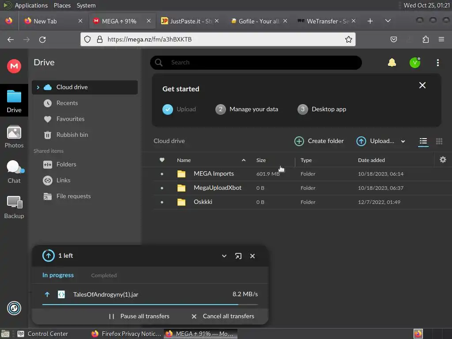Reload the page in Firefox
The image size is (452, 339).
pos(42,39)
